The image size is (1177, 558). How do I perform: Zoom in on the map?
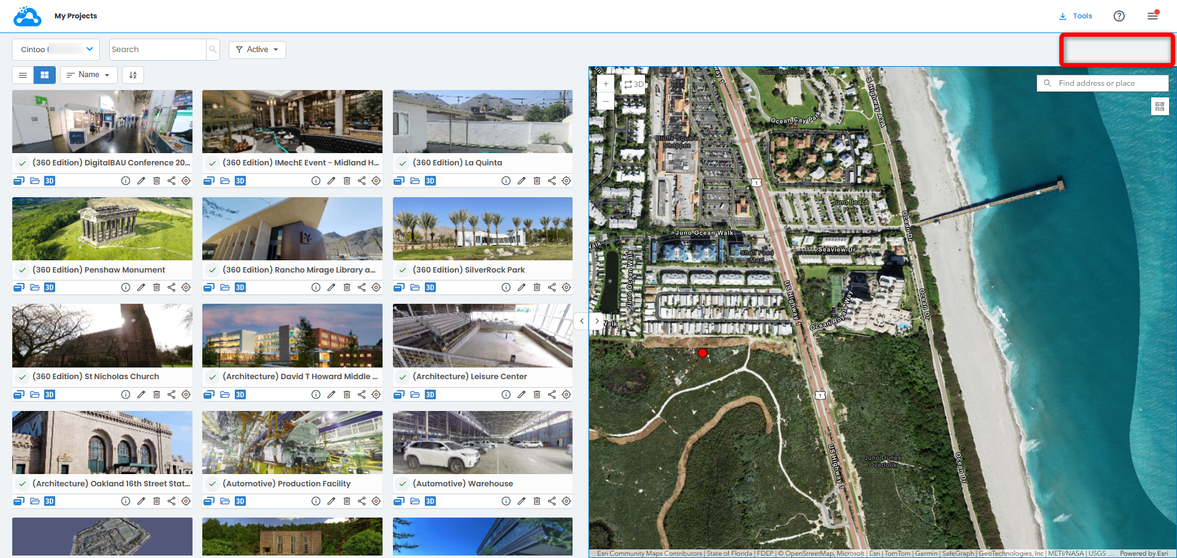coord(606,84)
